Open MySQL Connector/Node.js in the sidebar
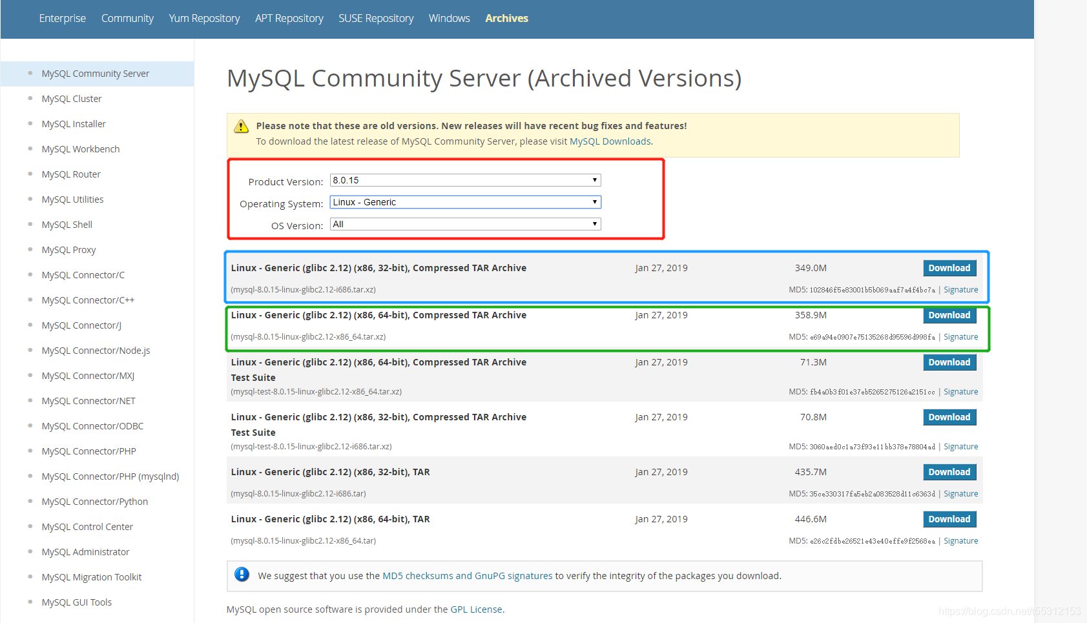 pos(96,351)
